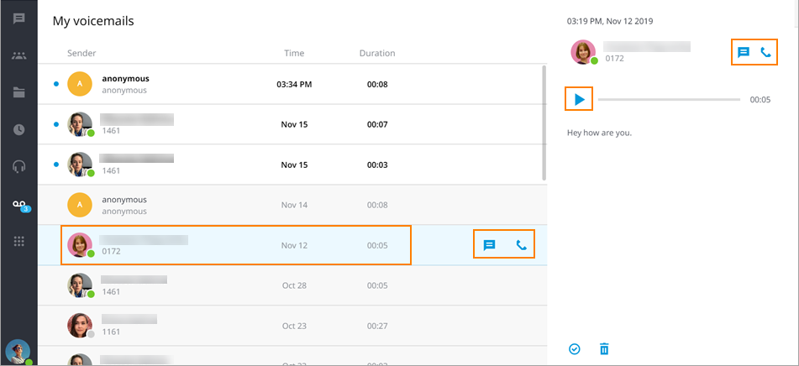Select the Nov 12 voicemail from 0172
The height and width of the screenshot is (366, 799).
(292, 245)
